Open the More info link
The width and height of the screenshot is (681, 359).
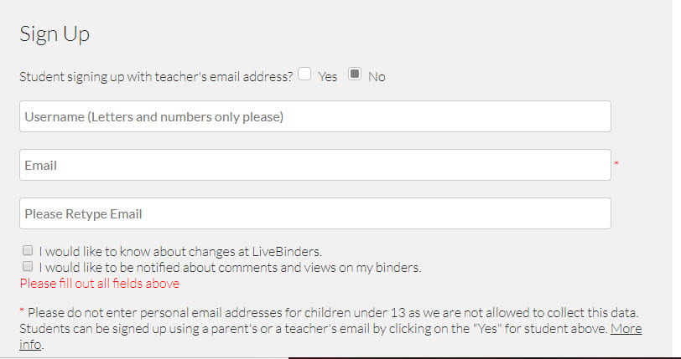coord(625,328)
